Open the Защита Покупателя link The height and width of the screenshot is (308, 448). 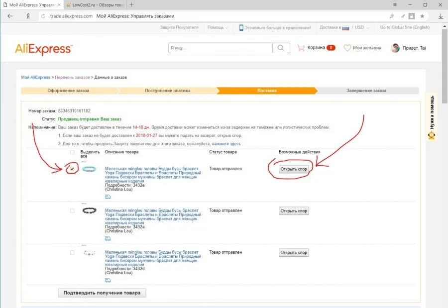point(179,27)
